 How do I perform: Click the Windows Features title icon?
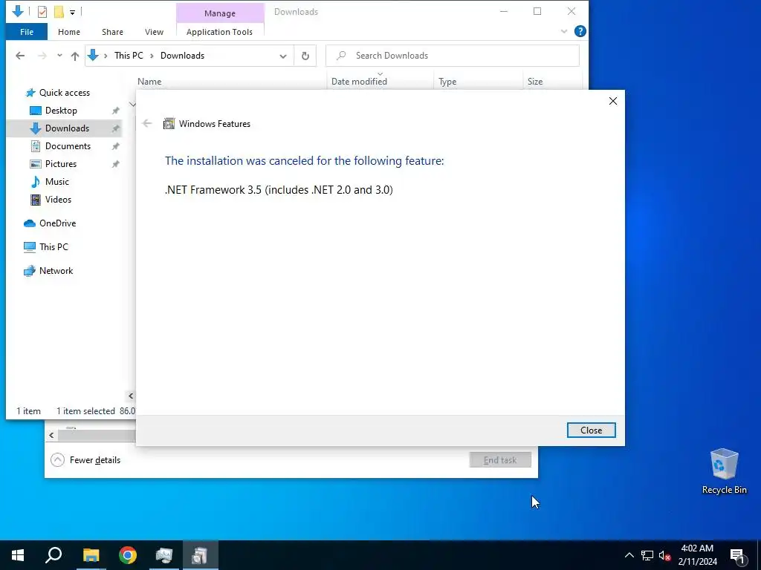[x=169, y=124]
